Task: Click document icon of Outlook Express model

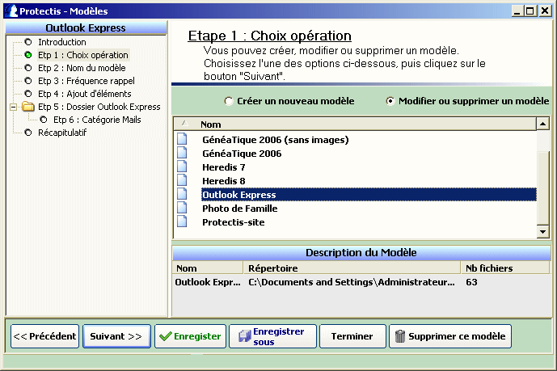Action: (182, 195)
